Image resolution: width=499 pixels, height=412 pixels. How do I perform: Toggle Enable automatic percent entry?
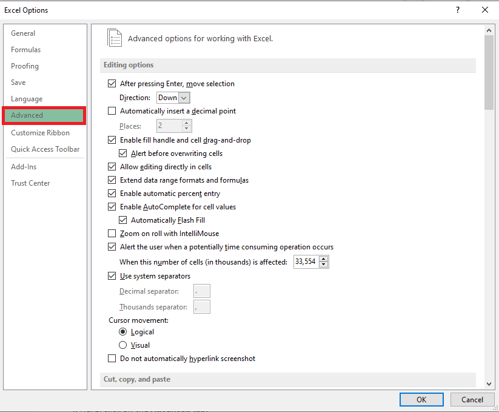pyautogui.click(x=112, y=194)
